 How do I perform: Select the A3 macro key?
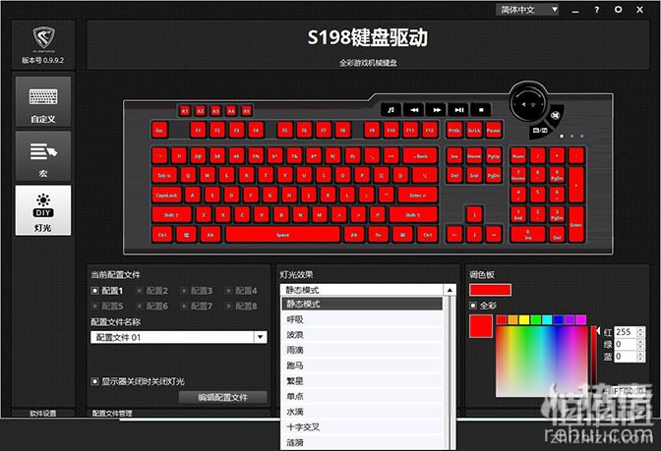(x=215, y=111)
